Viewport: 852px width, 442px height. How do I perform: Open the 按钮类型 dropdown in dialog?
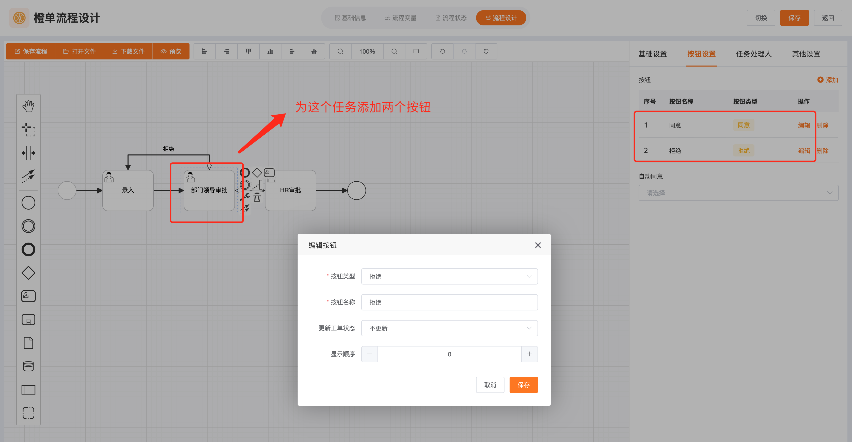point(449,276)
